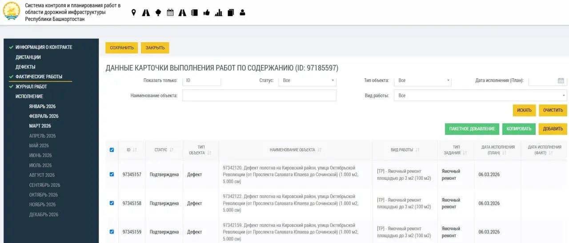Click the map pin icon in header
The image size is (569, 243).
[x=133, y=13]
